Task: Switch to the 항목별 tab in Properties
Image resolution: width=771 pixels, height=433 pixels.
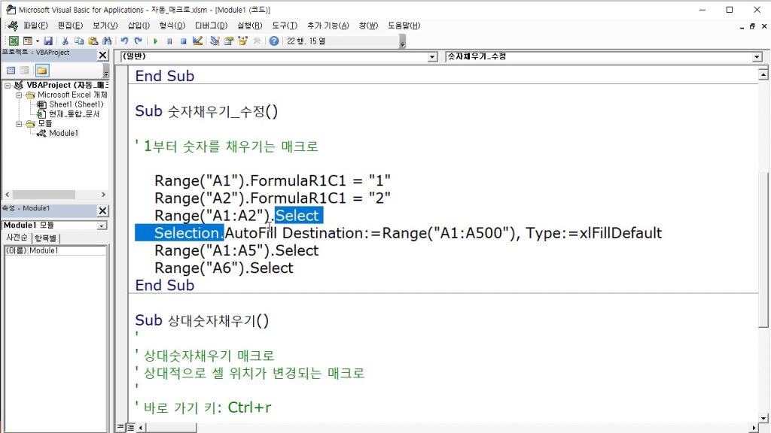Action: tap(46, 238)
